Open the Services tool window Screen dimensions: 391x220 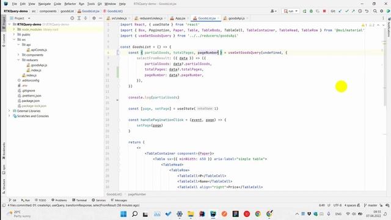(x=99, y=200)
